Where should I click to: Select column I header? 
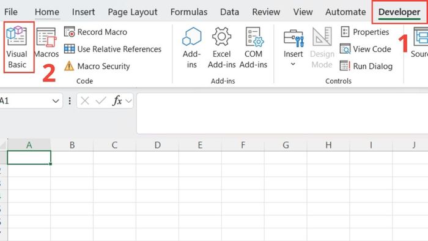pyautogui.click(x=371, y=145)
